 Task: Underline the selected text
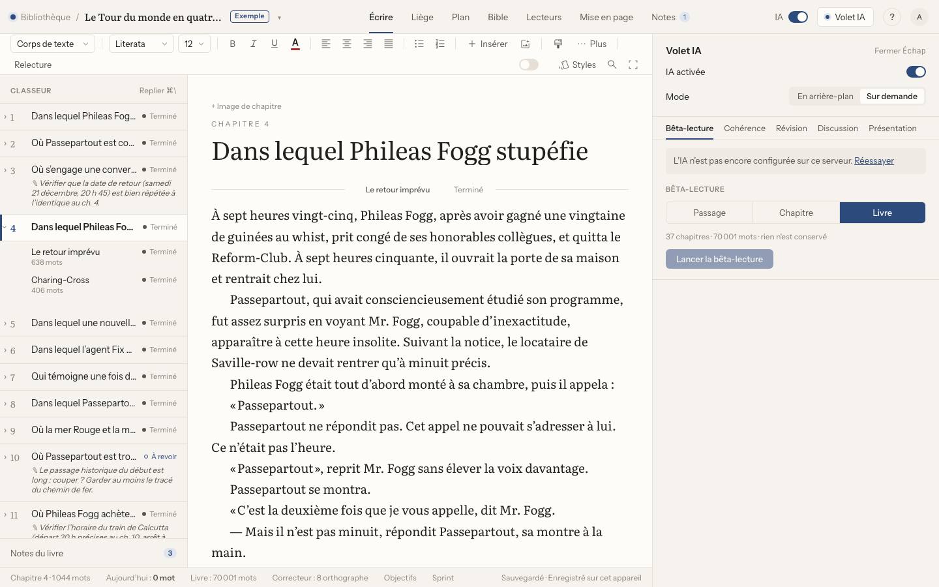(274, 44)
